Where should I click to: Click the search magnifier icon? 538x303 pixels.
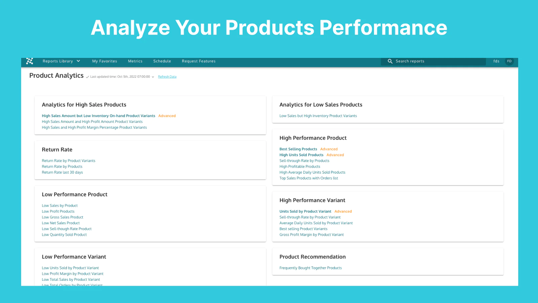[x=390, y=61]
